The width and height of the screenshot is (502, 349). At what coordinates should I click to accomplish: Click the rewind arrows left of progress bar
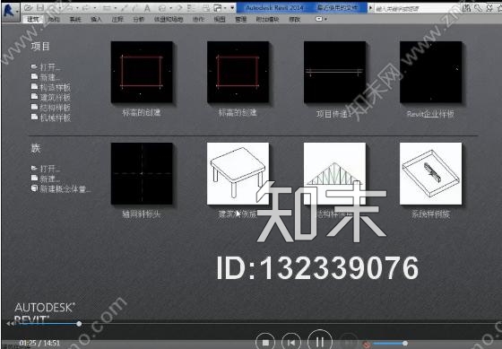(11, 324)
